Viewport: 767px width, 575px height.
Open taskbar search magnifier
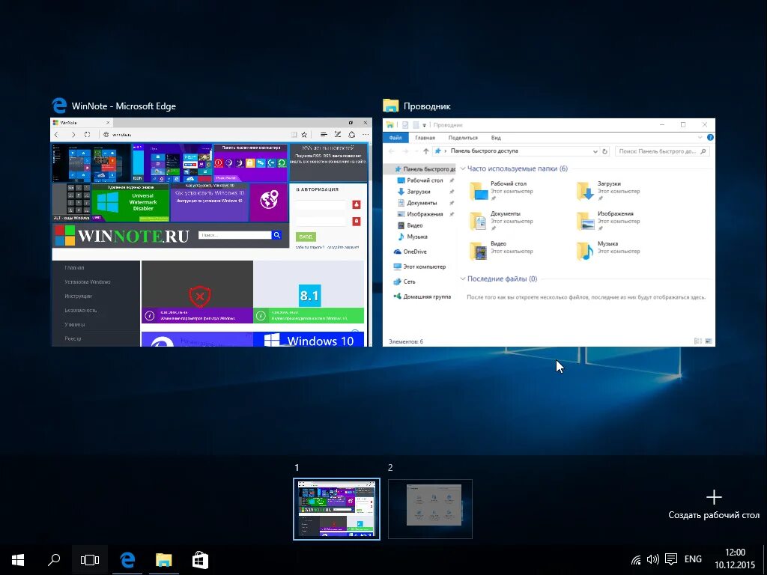coord(54,560)
